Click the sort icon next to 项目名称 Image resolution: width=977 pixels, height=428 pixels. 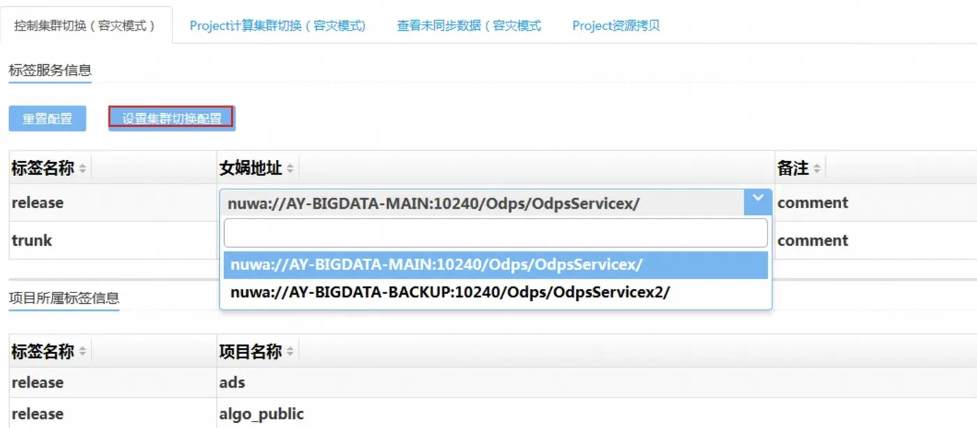[290, 352]
